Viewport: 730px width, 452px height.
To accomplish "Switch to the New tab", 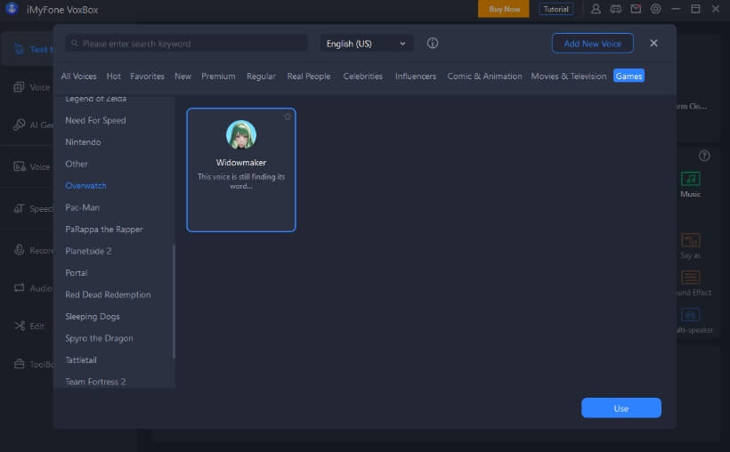I will click(183, 76).
